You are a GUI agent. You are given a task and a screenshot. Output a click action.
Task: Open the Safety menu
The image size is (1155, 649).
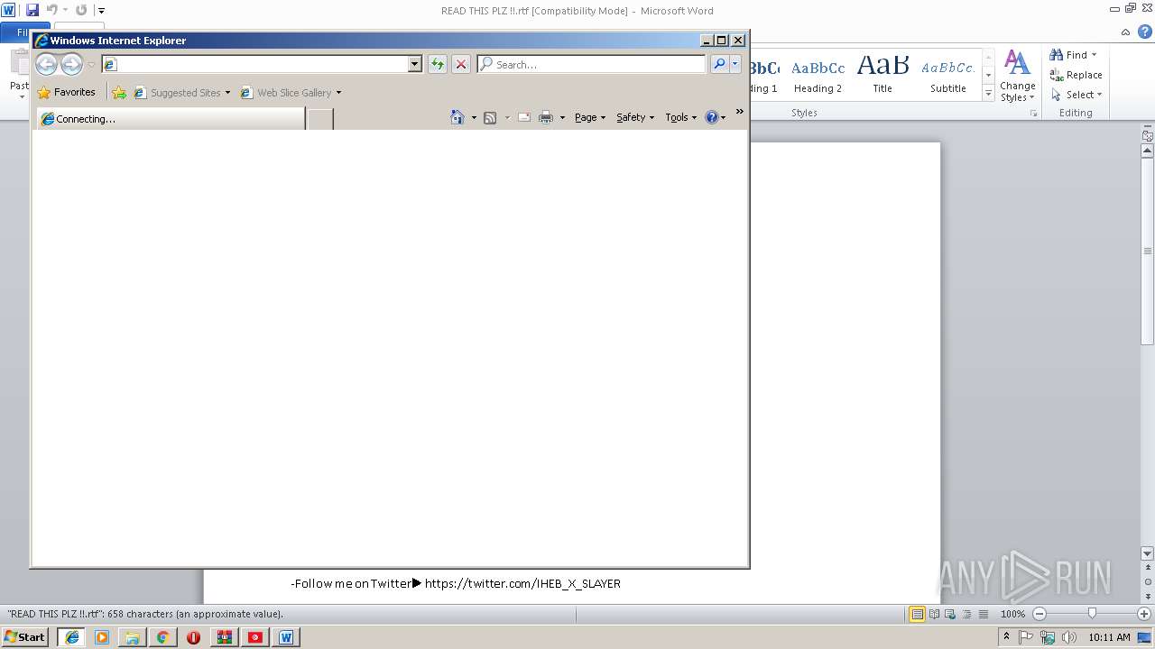click(635, 117)
